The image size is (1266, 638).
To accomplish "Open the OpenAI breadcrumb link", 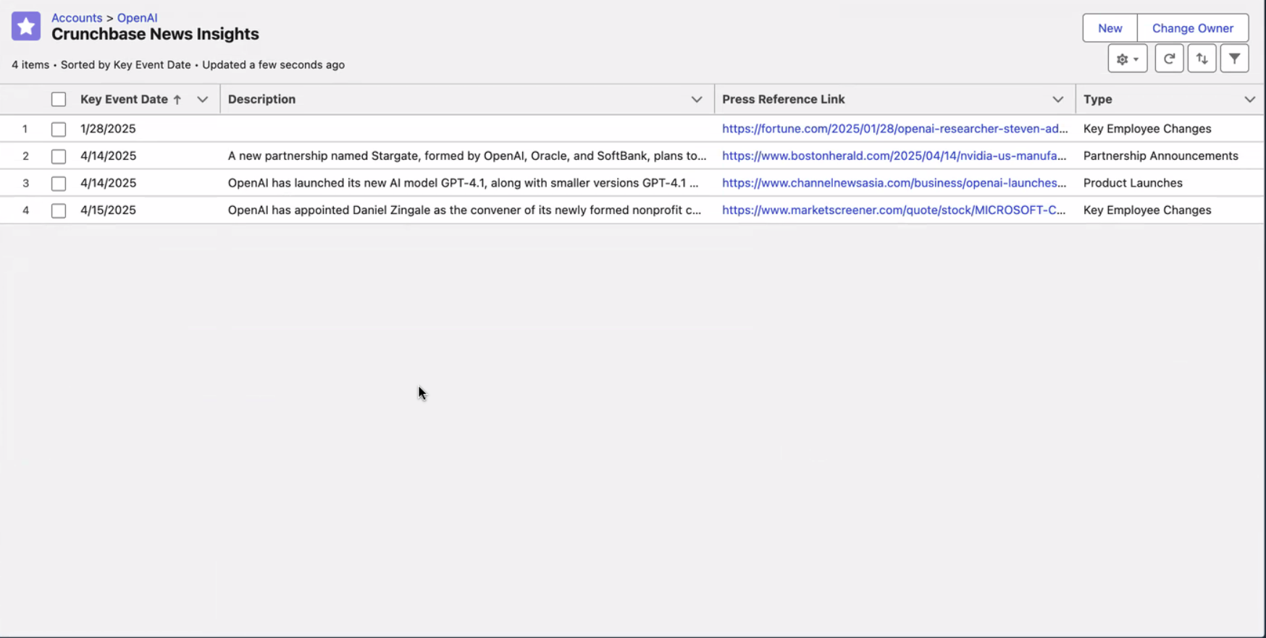I will (137, 17).
